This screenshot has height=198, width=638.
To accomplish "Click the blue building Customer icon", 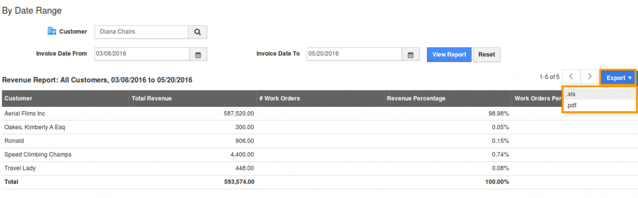I will [x=52, y=31].
